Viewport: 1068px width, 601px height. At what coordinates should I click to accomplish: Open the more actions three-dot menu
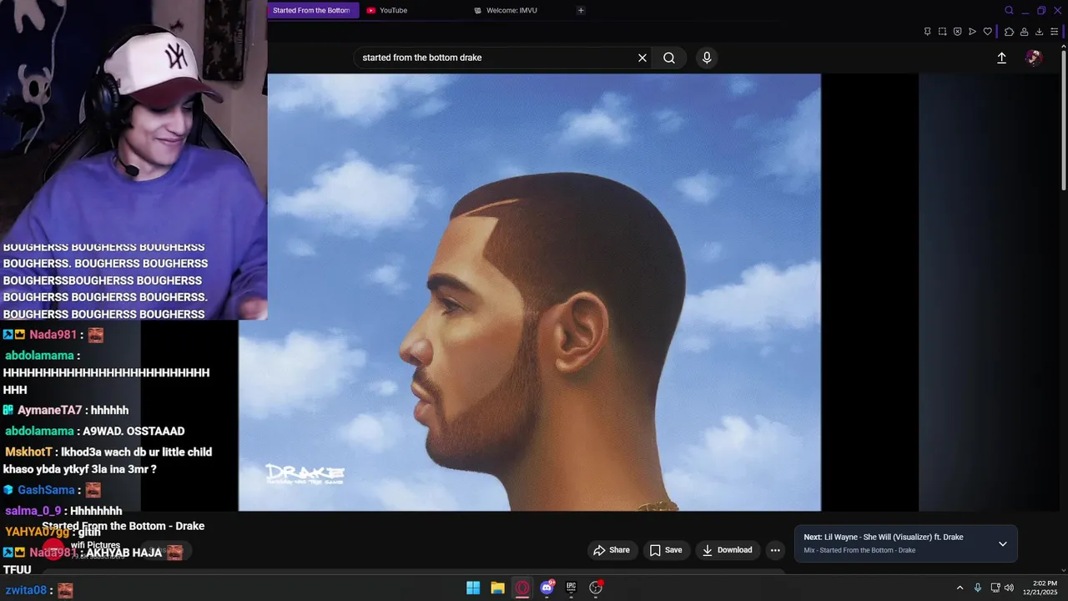pyautogui.click(x=775, y=550)
